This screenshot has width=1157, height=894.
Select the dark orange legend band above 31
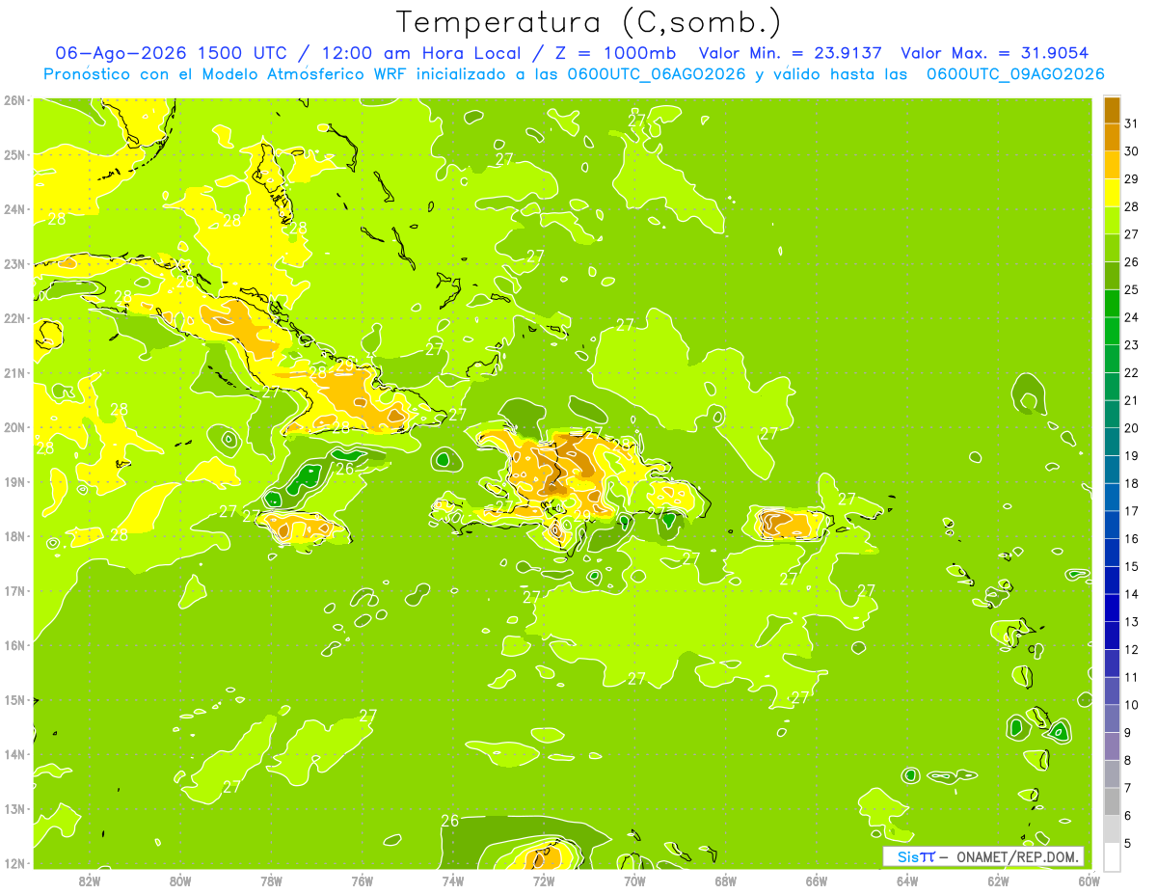coord(1112,110)
